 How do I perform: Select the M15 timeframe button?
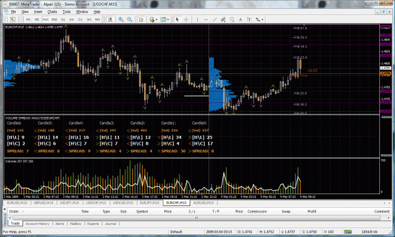(46, 20)
